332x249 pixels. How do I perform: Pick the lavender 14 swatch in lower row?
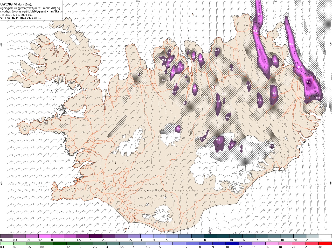point(259,243)
